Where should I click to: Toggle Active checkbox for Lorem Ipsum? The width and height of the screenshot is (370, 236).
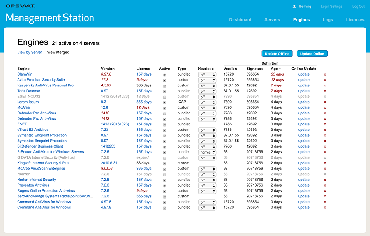[x=164, y=103]
